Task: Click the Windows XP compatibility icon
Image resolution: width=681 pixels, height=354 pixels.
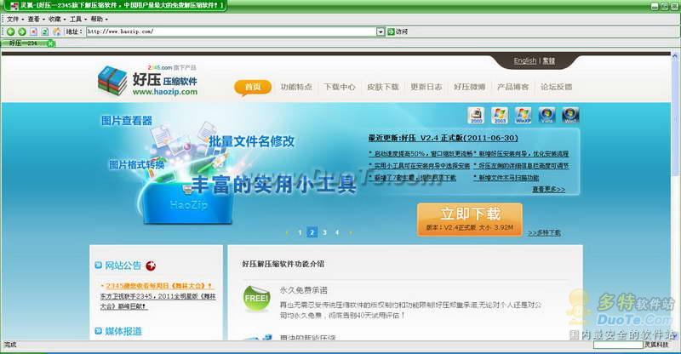Action: coord(523,115)
